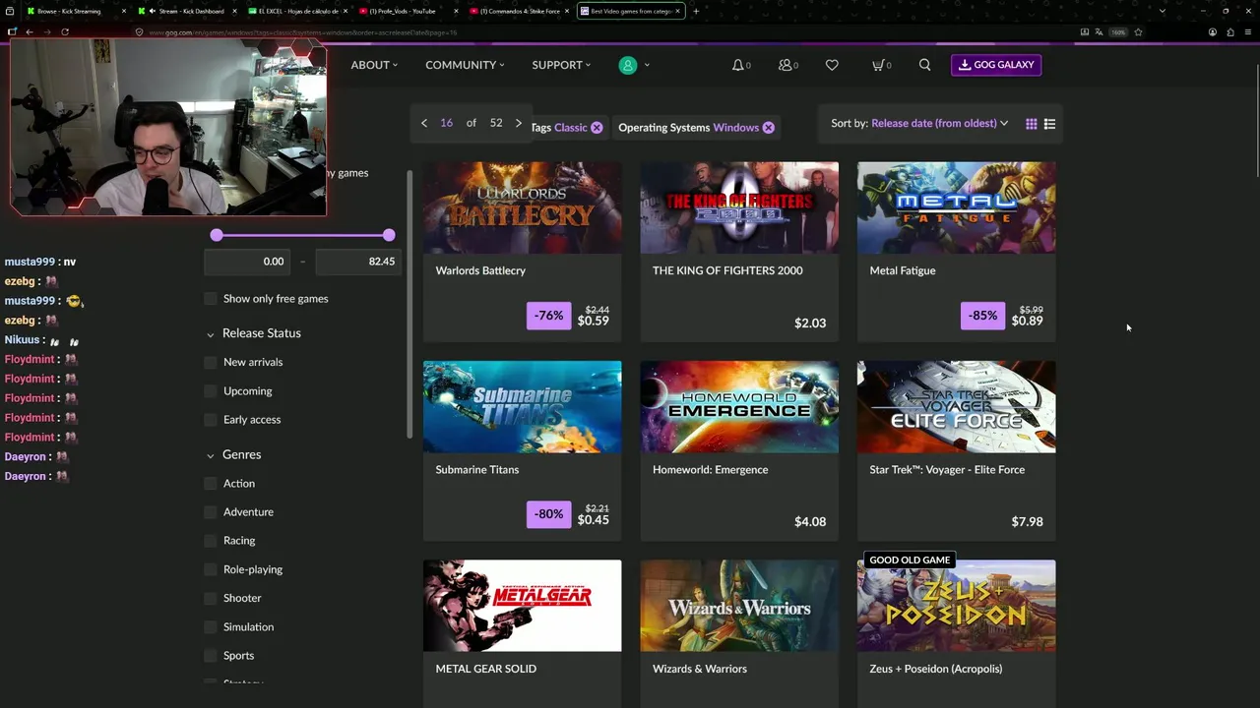Viewport: 1260px width, 708px height.
Task: Check the Upcoming release filter
Action: point(211,391)
